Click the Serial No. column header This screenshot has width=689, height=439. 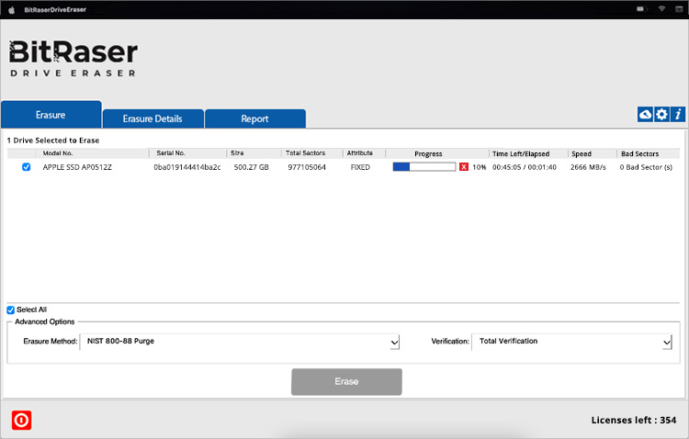click(x=171, y=153)
